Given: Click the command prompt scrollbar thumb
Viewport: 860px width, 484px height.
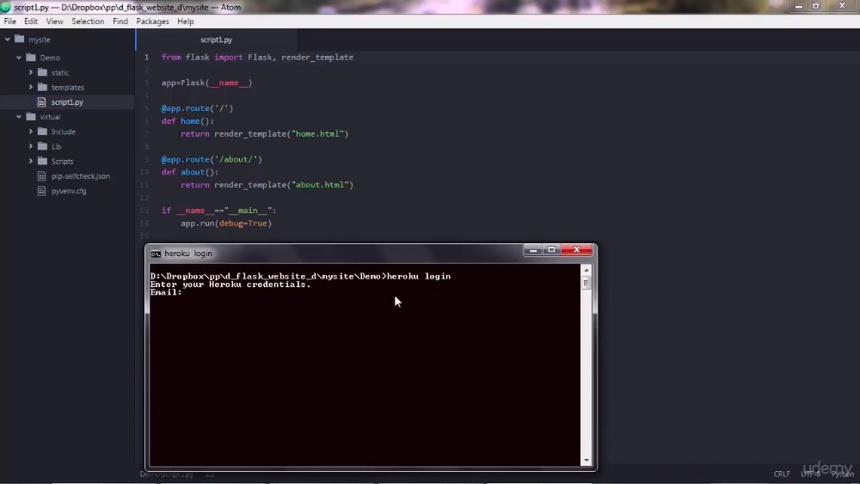Looking at the screenshot, I should pyautogui.click(x=587, y=283).
